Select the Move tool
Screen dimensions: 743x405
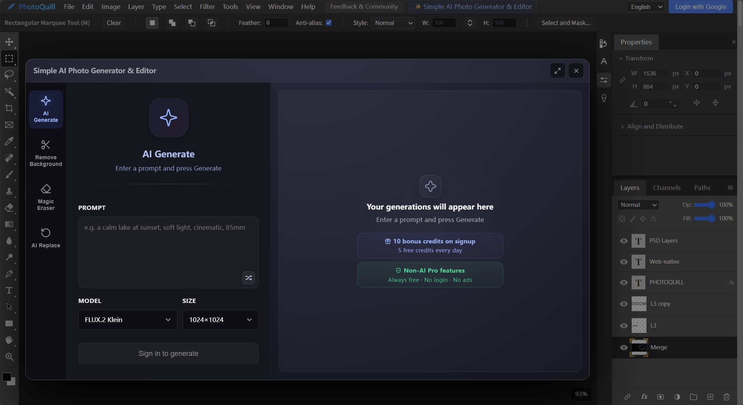[x=9, y=42]
